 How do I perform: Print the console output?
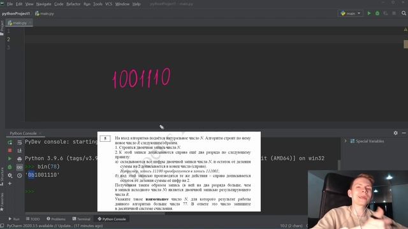20,158
